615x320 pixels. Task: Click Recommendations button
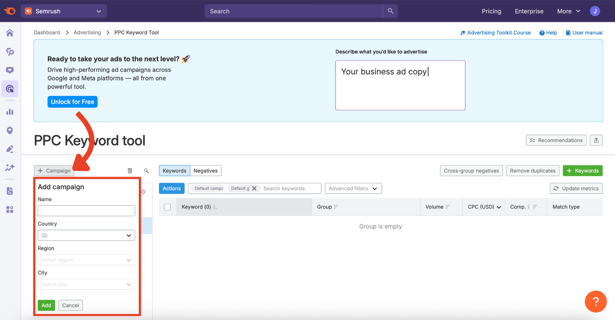tap(556, 140)
